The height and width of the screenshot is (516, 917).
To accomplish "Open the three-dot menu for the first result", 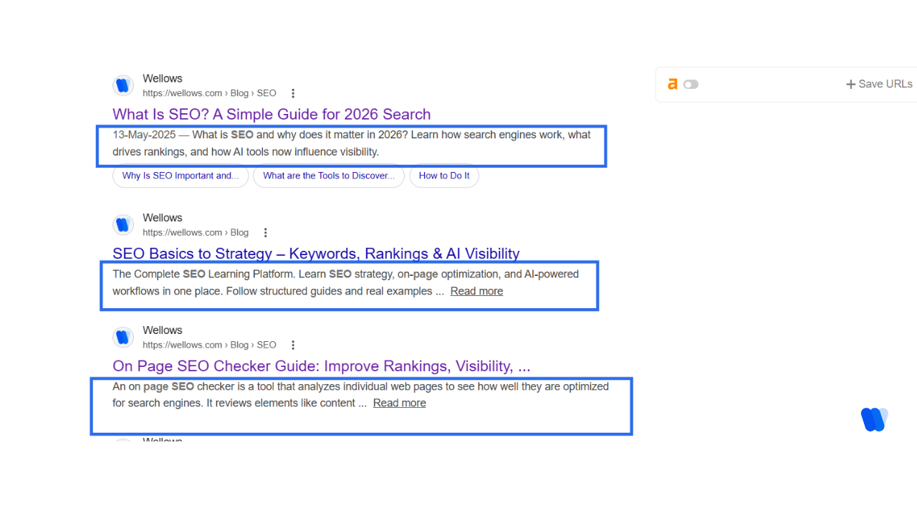I will 293,92.
